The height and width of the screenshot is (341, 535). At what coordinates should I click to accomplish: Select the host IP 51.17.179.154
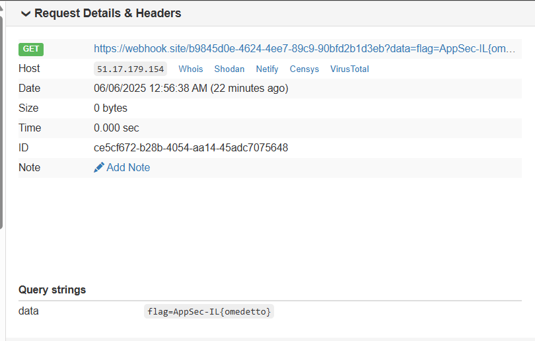tap(130, 69)
